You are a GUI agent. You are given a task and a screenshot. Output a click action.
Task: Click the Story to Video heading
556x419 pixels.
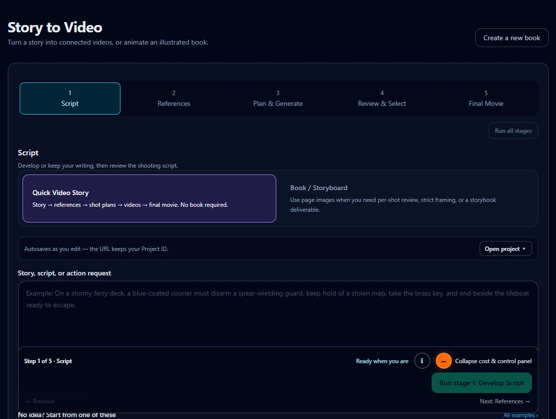tap(55, 27)
